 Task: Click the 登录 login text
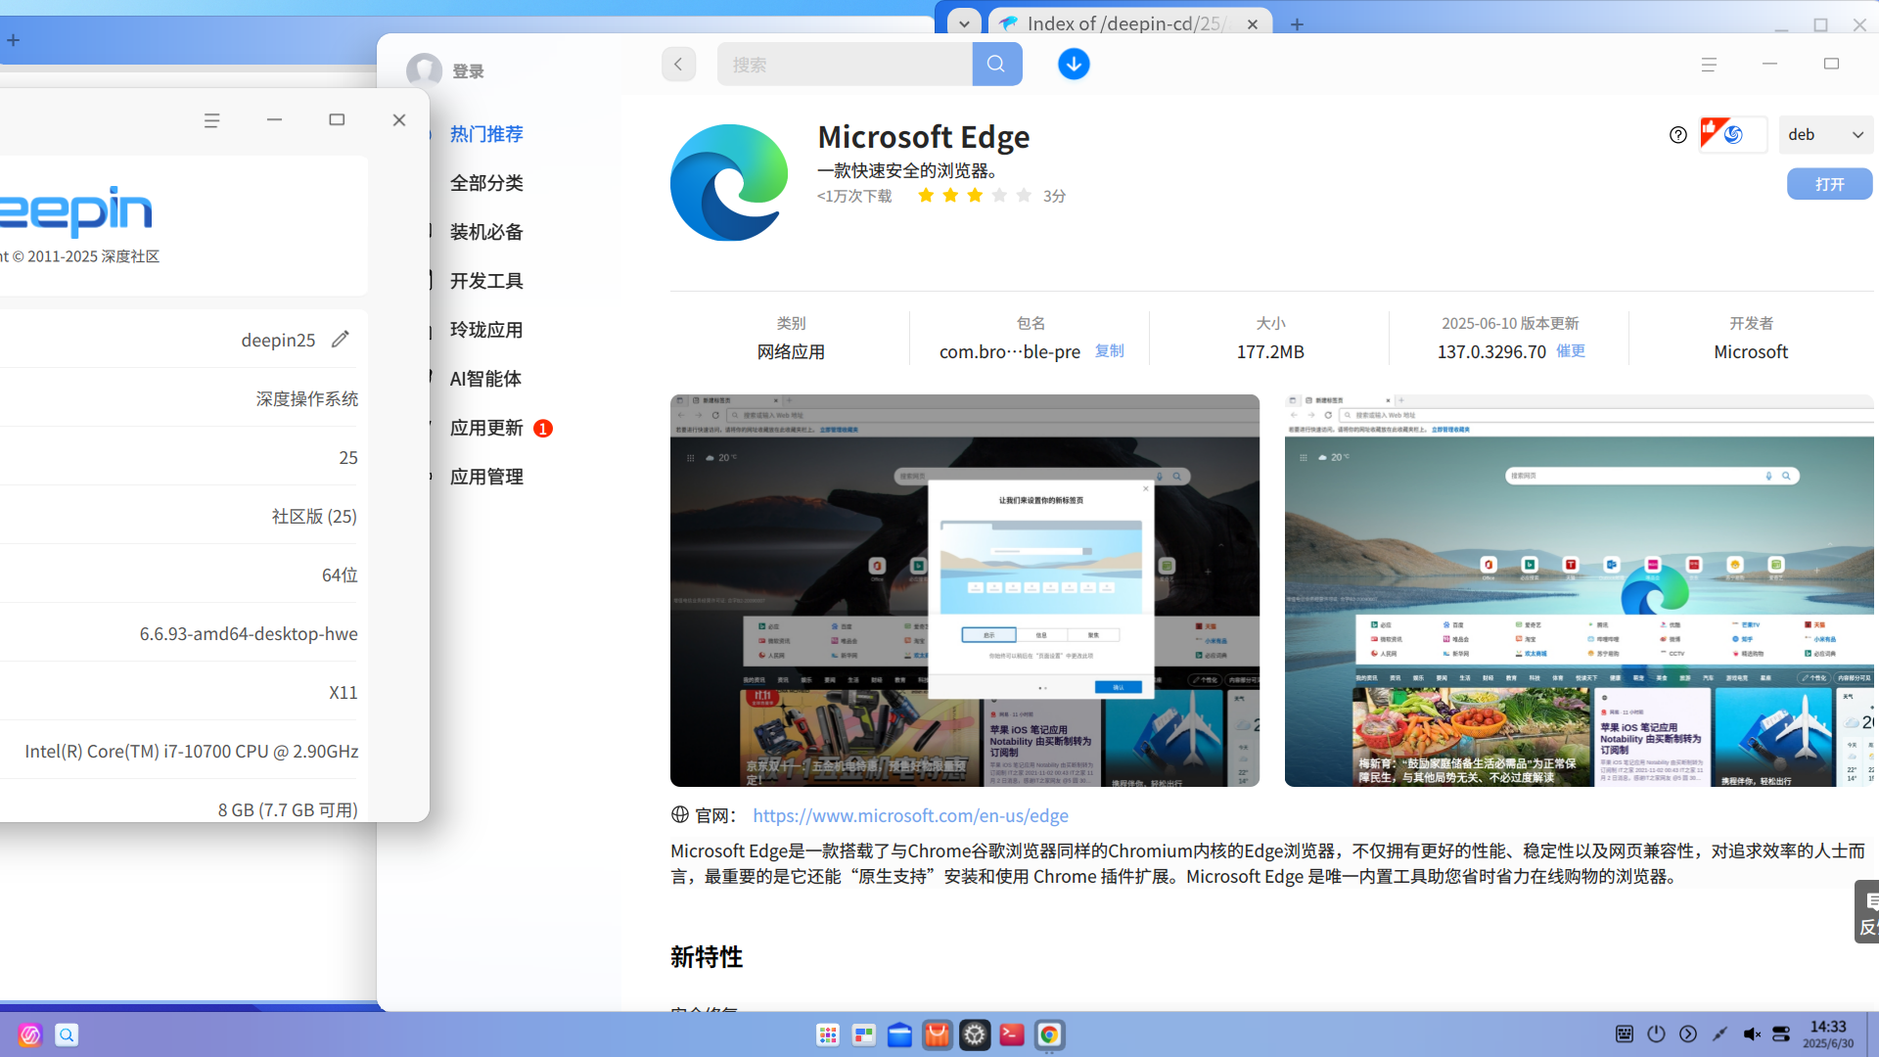468,70
